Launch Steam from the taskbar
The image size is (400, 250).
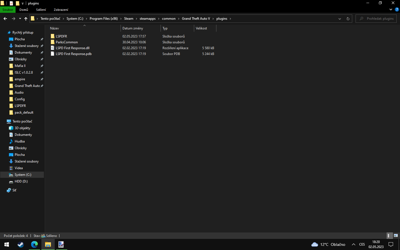(21, 244)
